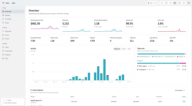
Task: Choose the 90d time range
Action: (x=179, y=3)
